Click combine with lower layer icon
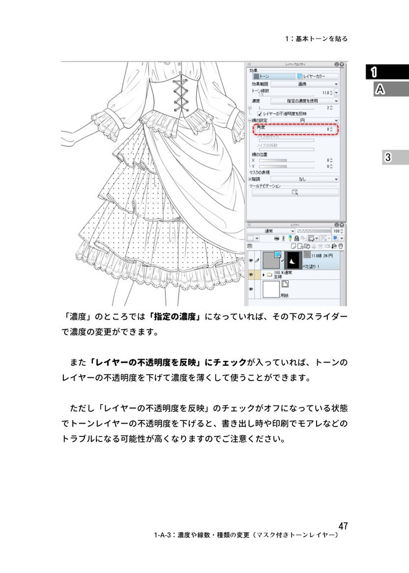Image resolution: width=409 pixels, height=573 pixels. click(320, 246)
